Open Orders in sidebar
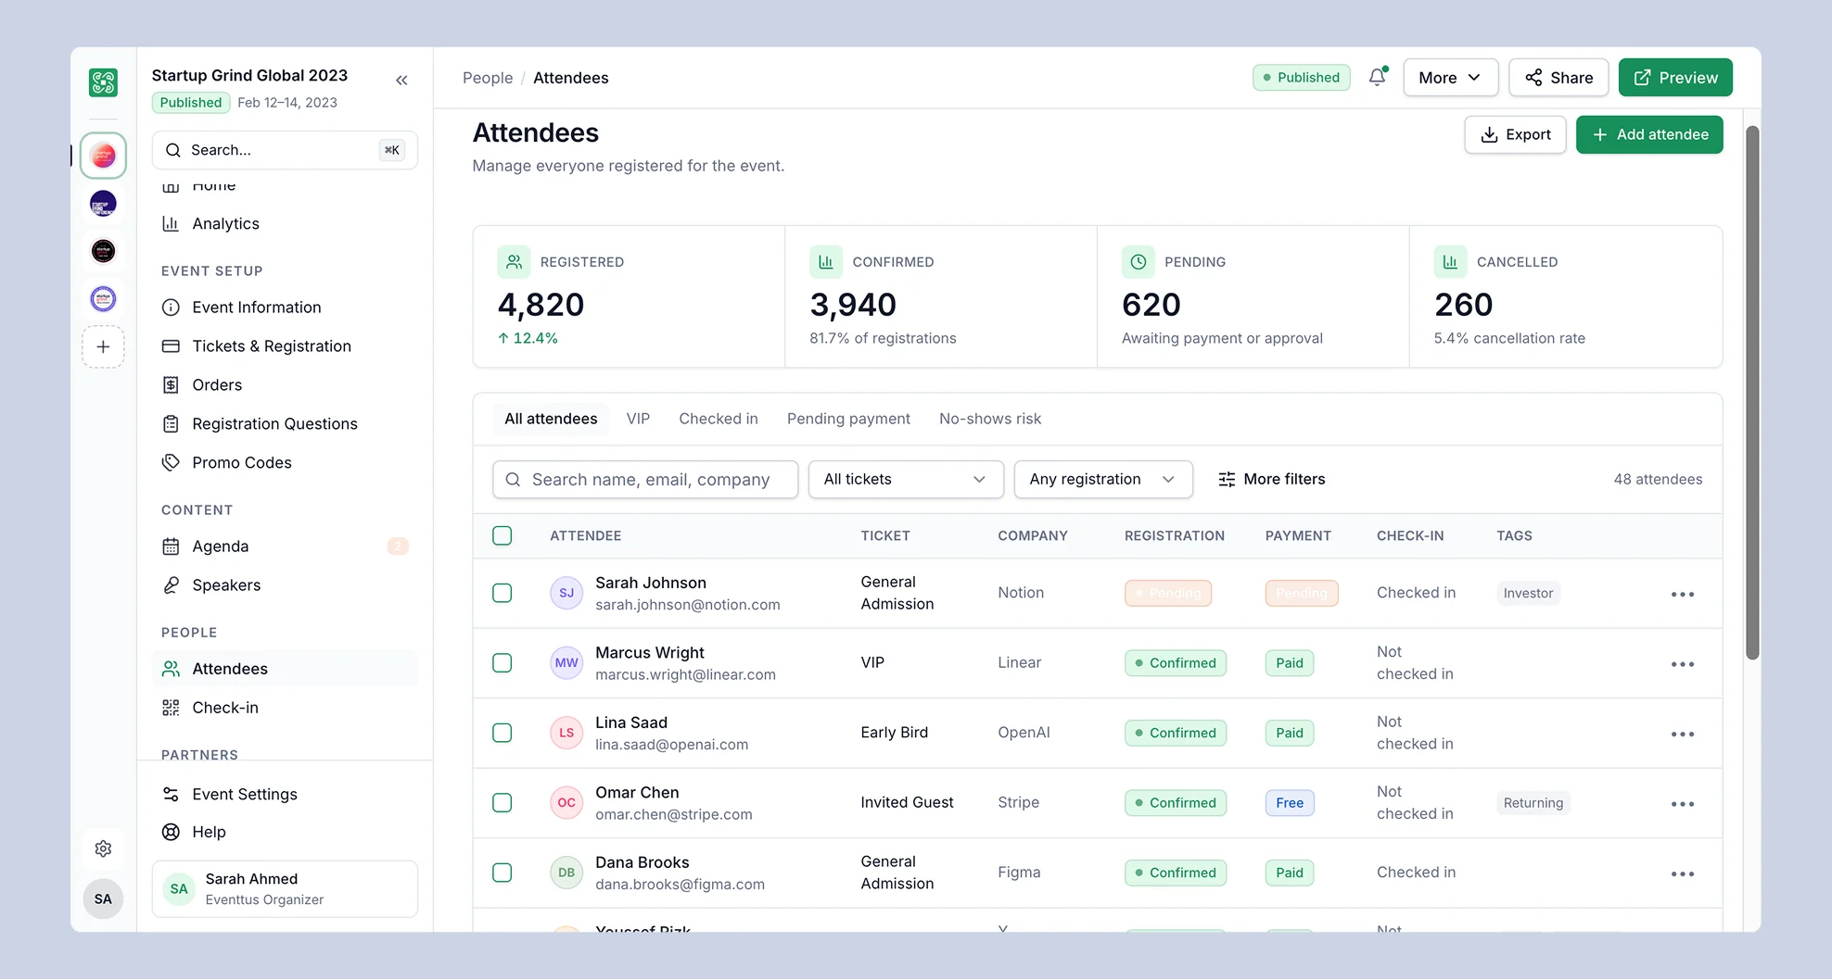This screenshot has width=1832, height=980. (x=285, y=385)
